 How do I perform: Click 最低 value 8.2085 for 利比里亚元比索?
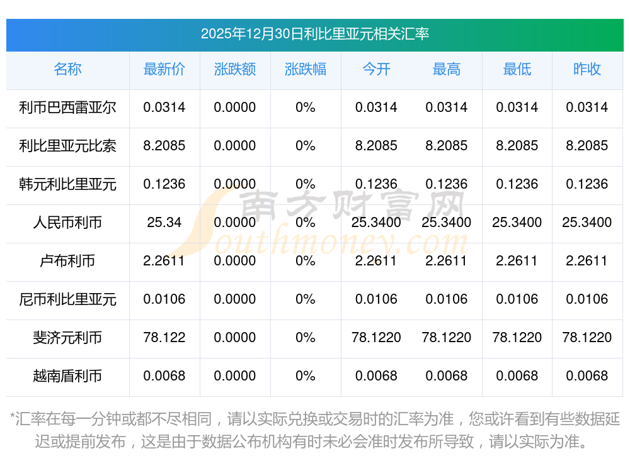click(x=517, y=146)
